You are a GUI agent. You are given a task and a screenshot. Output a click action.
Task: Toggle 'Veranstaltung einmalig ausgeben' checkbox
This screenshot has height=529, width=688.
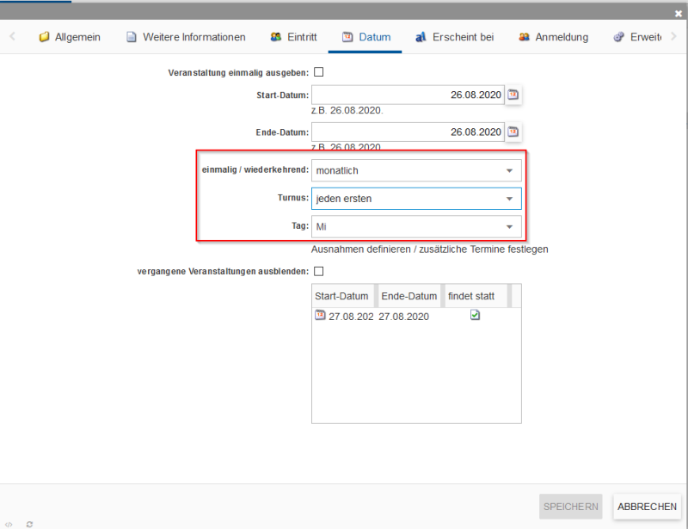coord(318,72)
